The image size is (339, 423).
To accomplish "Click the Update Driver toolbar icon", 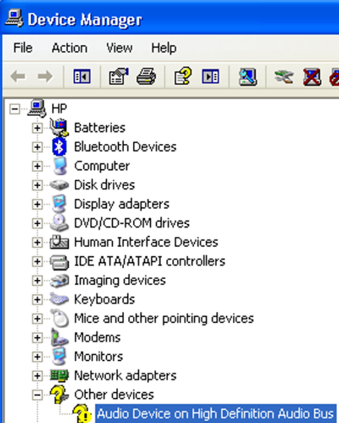I will point(284,77).
